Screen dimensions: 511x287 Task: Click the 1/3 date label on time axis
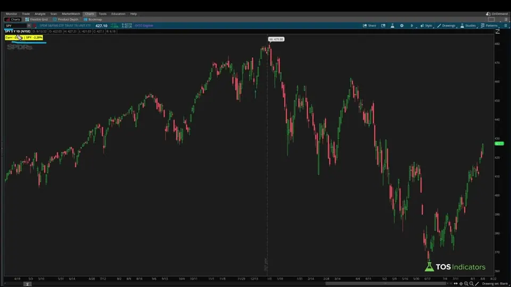tap(269, 279)
